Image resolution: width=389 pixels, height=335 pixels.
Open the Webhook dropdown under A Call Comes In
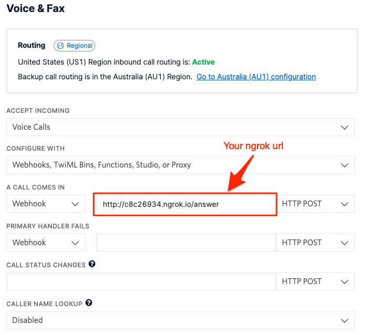[46, 204]
